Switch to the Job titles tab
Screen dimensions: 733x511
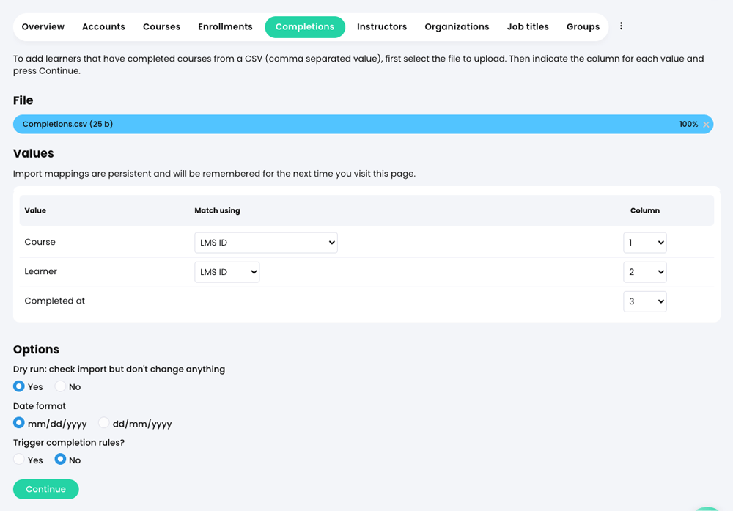(x=528, y=26)
